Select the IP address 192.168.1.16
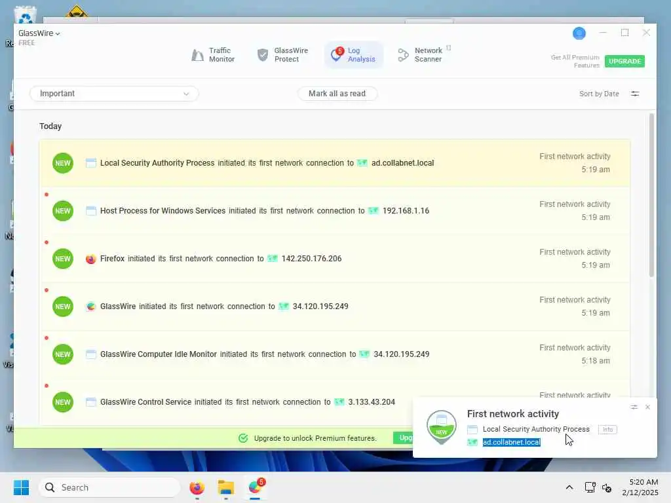The width and height of the screenshot is (671, 503). coord(406,211)
